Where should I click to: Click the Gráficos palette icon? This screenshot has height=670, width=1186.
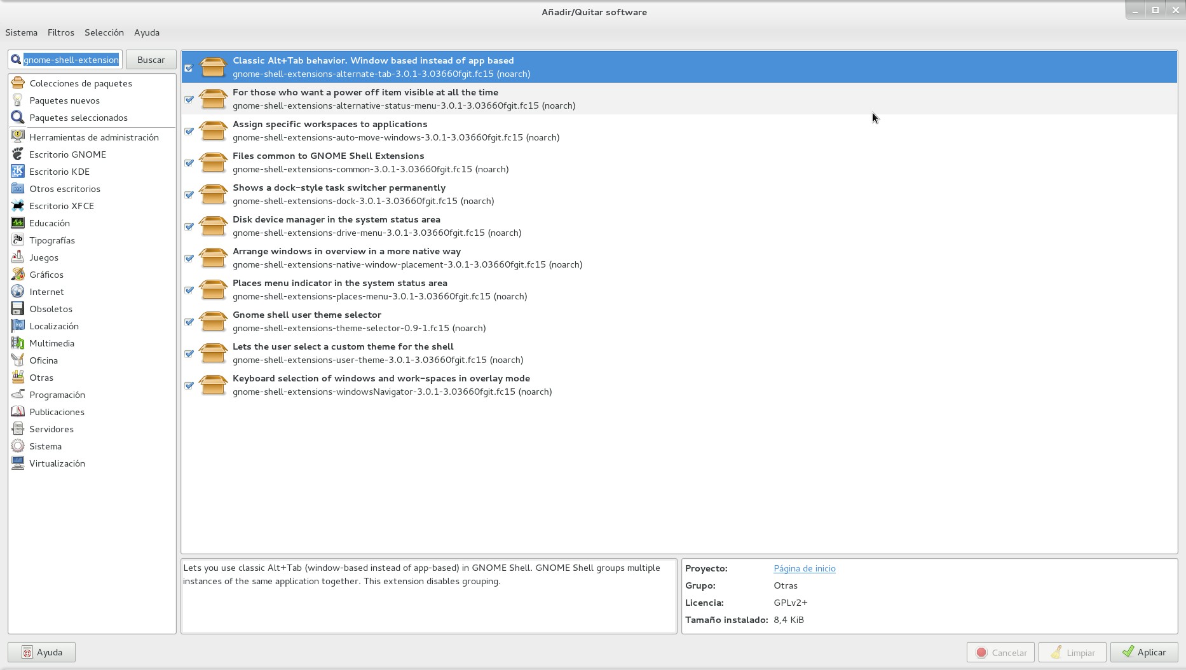click(18, 275)
